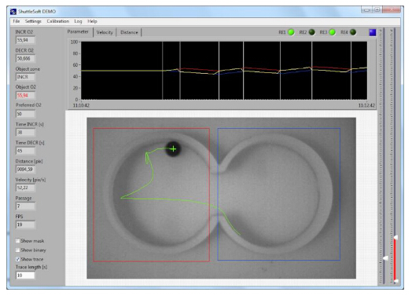The image size is (412, 296).
Task: Open the Calibration menu
Action: pos(58,21)
